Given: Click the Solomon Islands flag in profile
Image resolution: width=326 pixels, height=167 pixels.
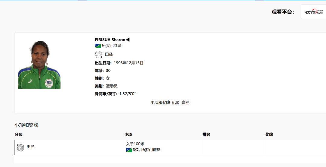Looking at the screenshot, I should [98, 46].
